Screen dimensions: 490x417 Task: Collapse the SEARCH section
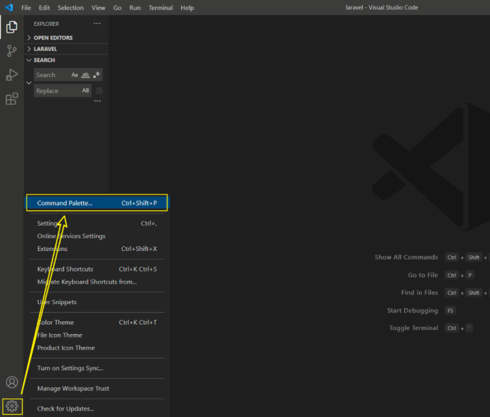coord(66,60)
